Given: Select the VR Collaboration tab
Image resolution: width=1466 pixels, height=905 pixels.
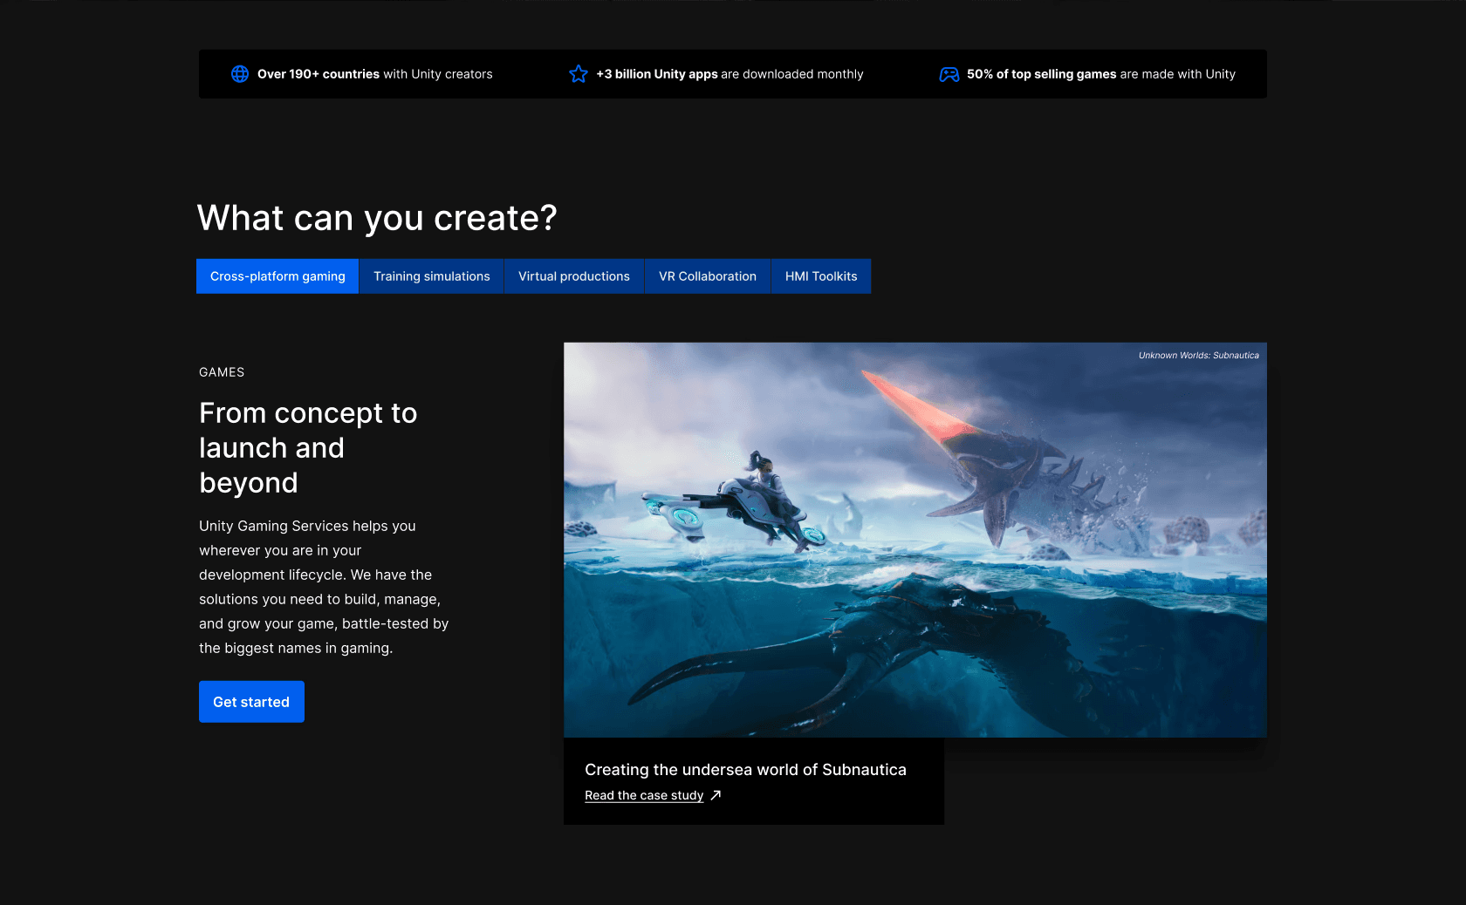Looking at the screenshot, I should pos(707,276).
